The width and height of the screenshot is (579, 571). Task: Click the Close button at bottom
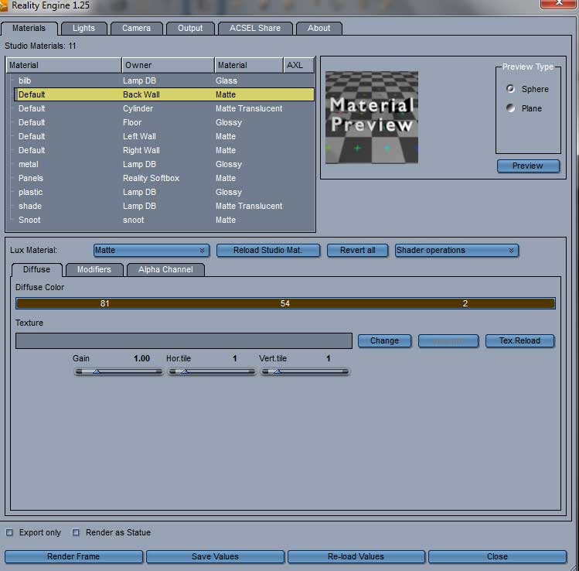(497, 556)
